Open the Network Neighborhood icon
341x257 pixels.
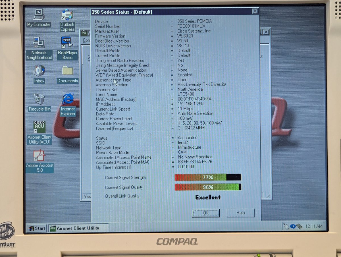tap(39, 48)
